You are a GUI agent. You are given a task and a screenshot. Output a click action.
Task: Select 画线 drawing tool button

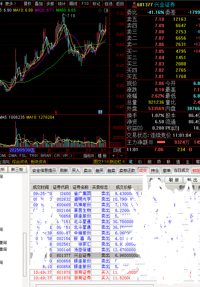coord(73,4)
